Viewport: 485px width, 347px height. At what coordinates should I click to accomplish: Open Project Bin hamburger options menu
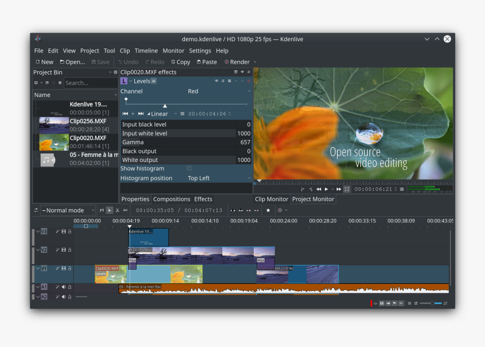60,83
